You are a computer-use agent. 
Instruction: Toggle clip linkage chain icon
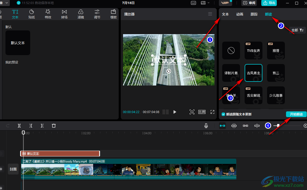click(x=245, y=126)
